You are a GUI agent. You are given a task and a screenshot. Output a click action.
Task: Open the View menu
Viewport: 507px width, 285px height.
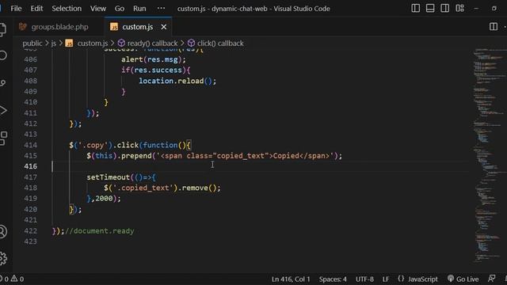pyautogui.click(x=98, y=9)
